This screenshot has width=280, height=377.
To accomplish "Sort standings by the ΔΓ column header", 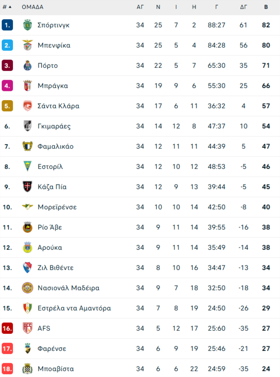I will tap(243, 7).
